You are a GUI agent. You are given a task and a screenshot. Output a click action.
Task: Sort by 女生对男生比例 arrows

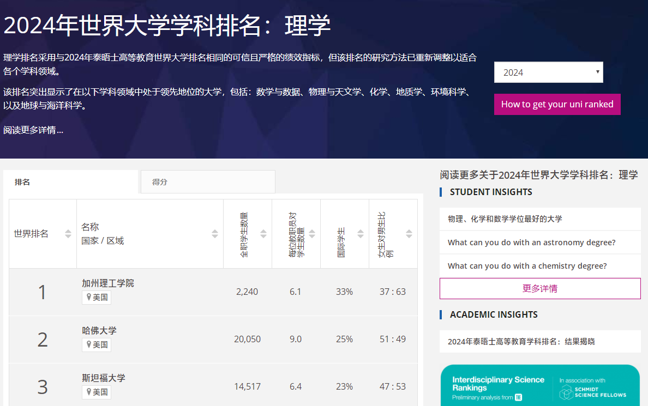pos(409,234)
